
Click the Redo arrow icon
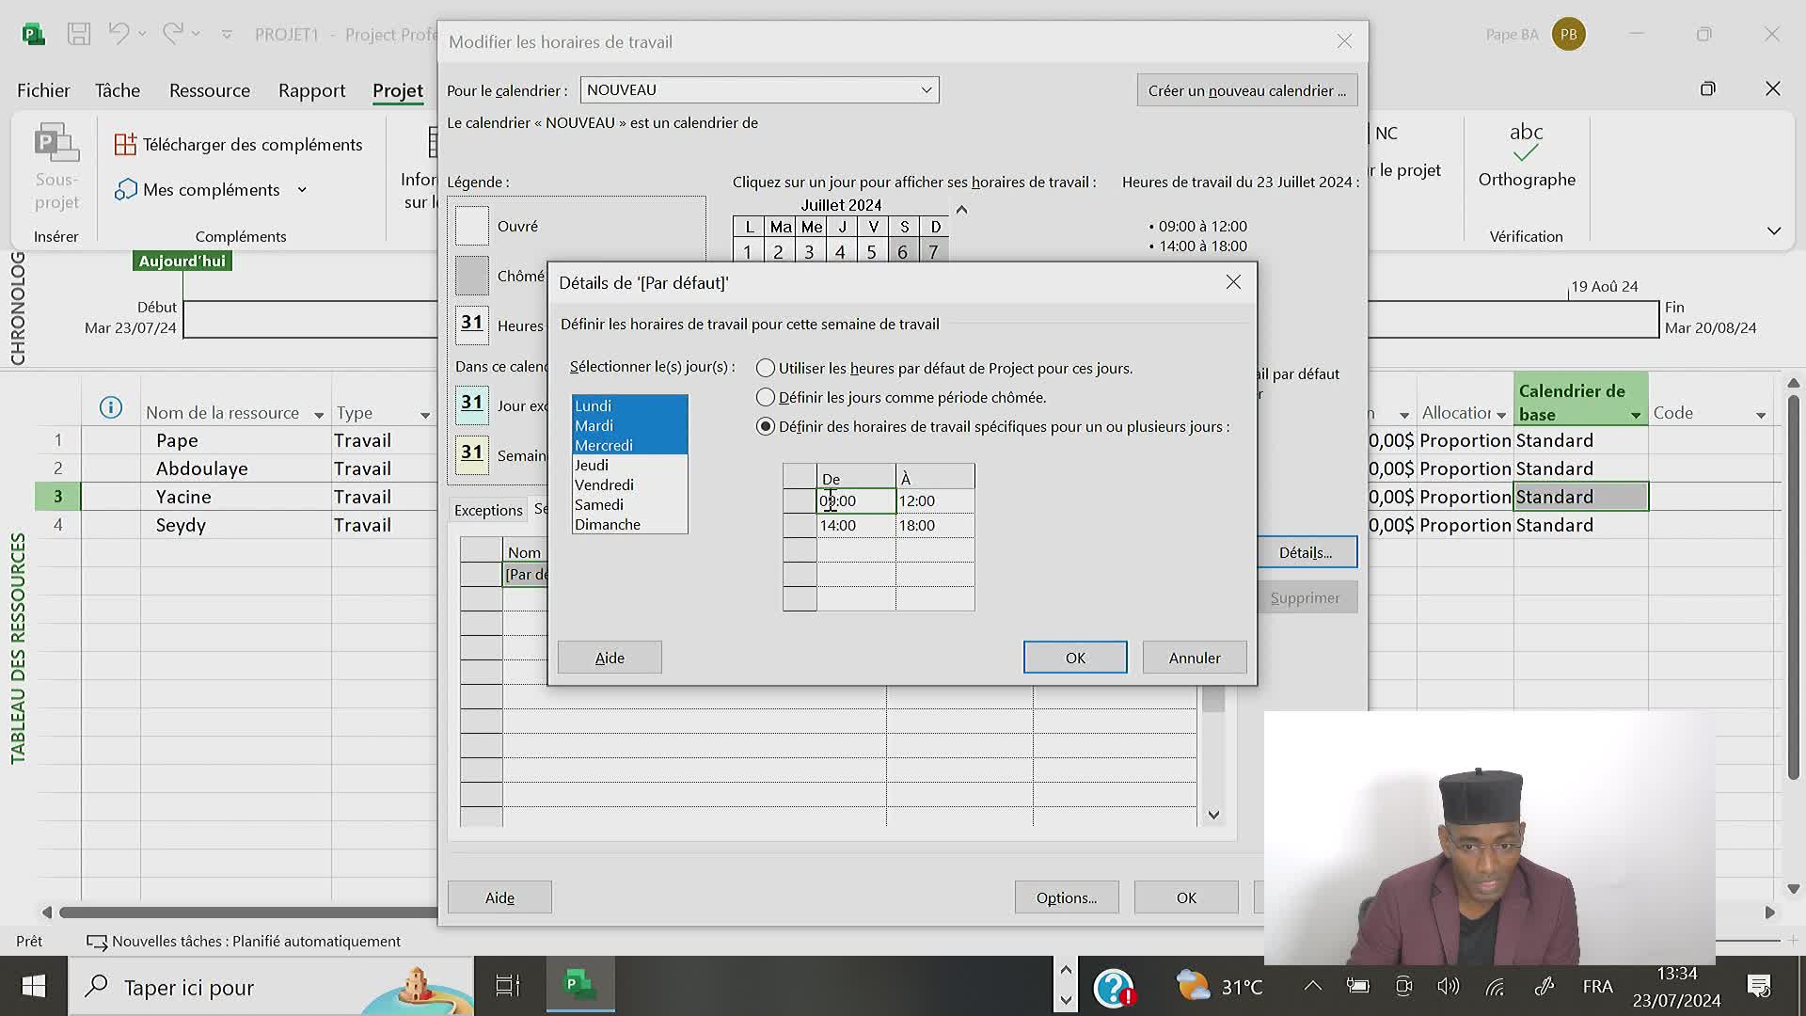coord(173,34)
